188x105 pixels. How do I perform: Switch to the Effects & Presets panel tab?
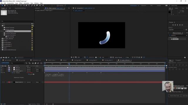(177, 33)
